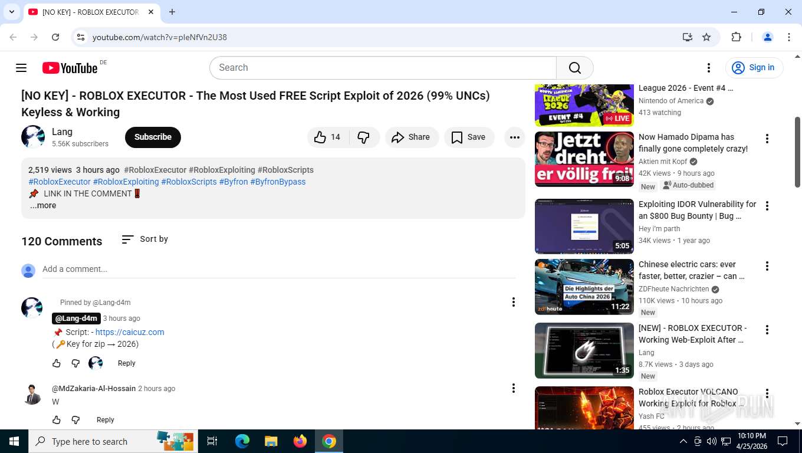Open options for ROBLOX EXECUTOR Web-Exploit video
Image resolution: width=802 pixels, height=453 pixels.
[767, 330]
